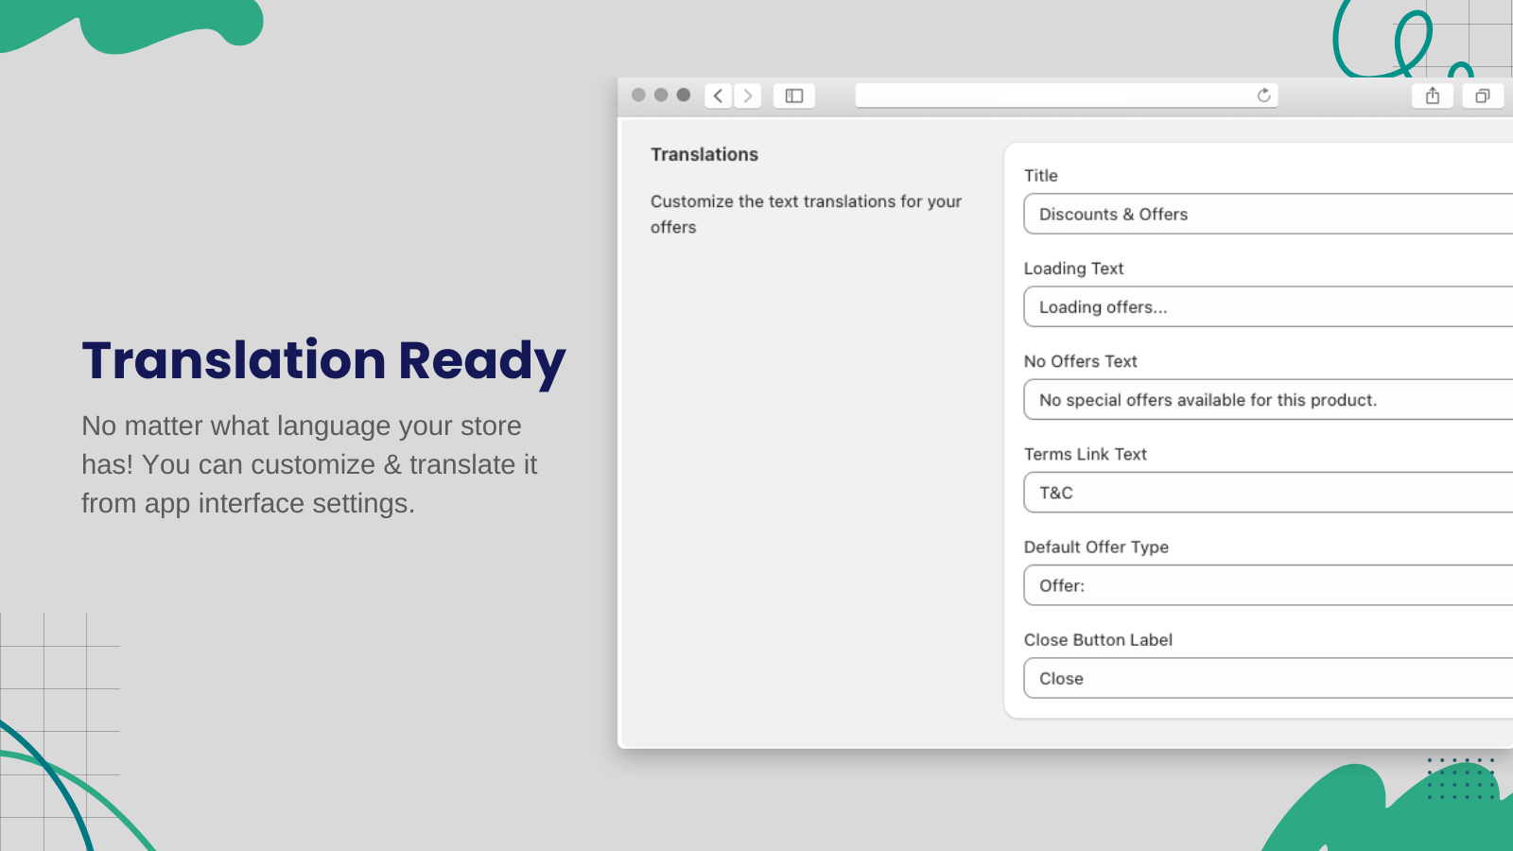Click the browser forward navigation arrow
This screenshot has width=1513, height=851.
[747, 96]
